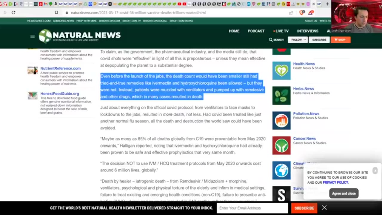Click the white Subscribe button in the header

click(319, 40)
